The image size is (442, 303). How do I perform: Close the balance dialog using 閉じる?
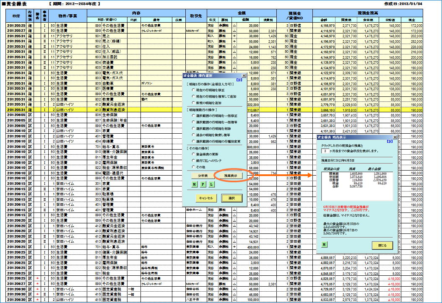coord(382,245)
